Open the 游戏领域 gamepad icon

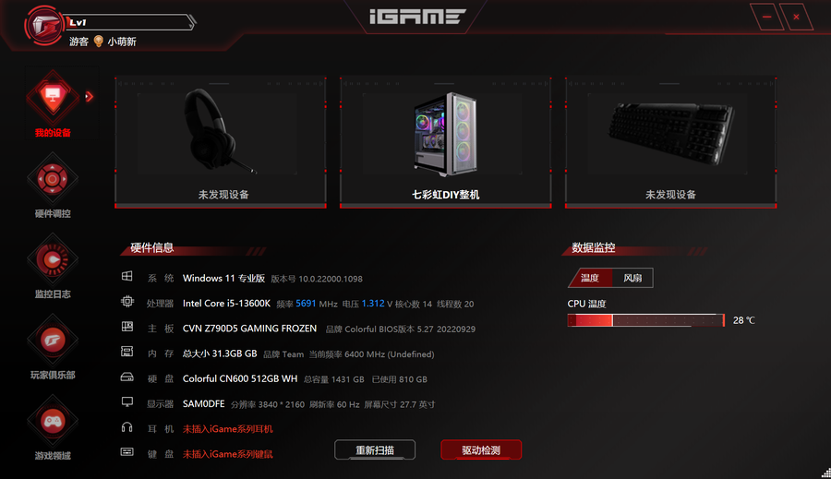(x=53, y=421)
